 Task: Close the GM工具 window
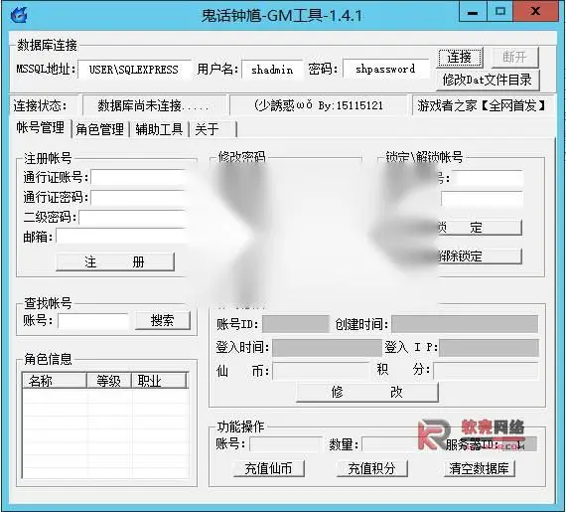point(536,12)
